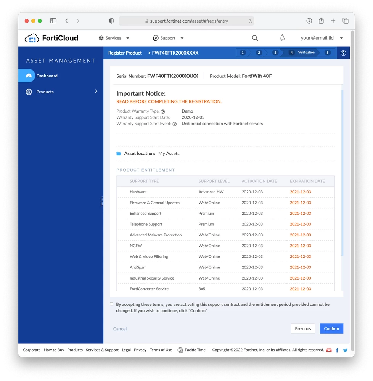Click the Dashboard sidebar icon
The width and height of the screenshot is (373, 381).
[29, 76]
